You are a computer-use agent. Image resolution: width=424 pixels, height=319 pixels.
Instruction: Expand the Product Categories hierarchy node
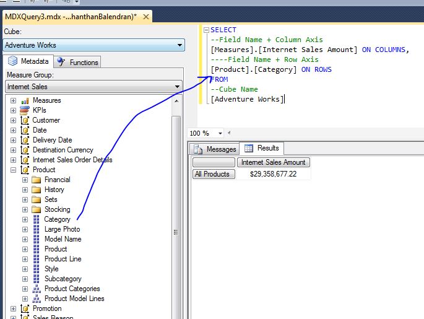[x=25, y=289]
